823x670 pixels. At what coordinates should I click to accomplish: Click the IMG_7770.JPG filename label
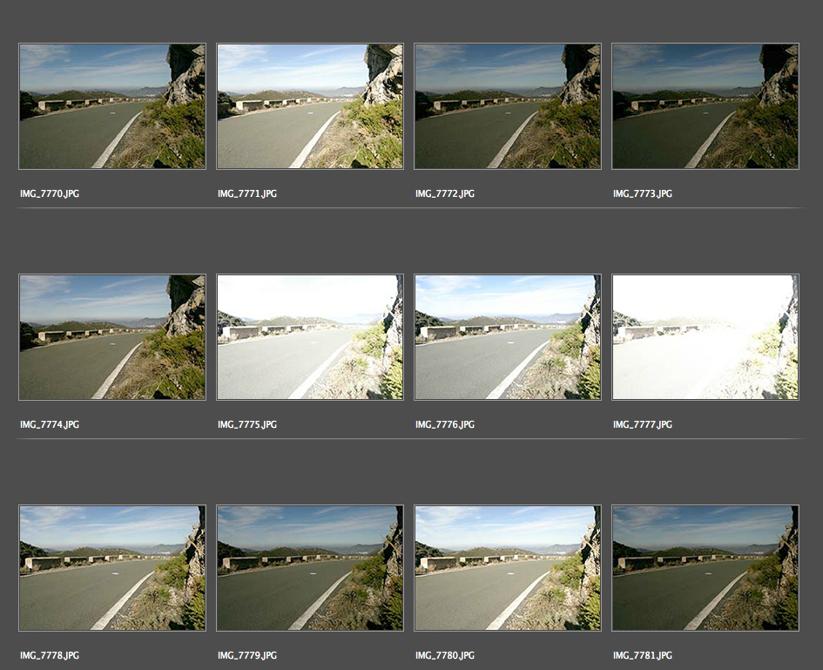[50, 193]
